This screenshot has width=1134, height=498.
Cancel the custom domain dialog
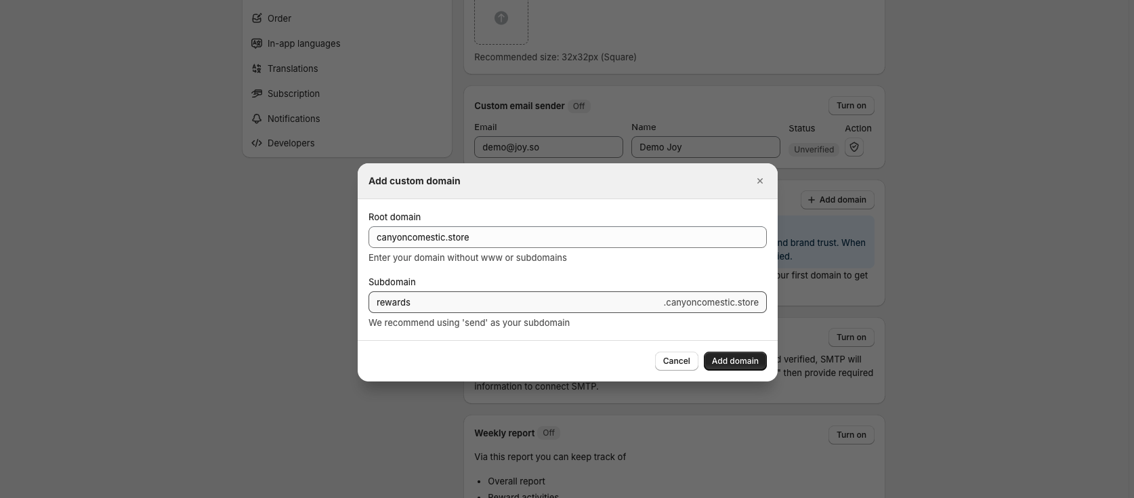tap(676, 361)
